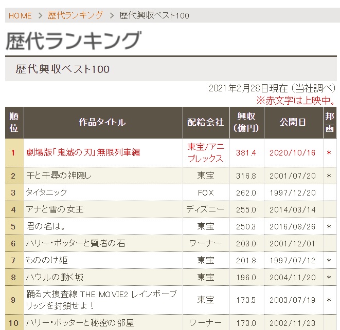Click the ハリー・ポッターと賢者の石 title

pos(76,243)
